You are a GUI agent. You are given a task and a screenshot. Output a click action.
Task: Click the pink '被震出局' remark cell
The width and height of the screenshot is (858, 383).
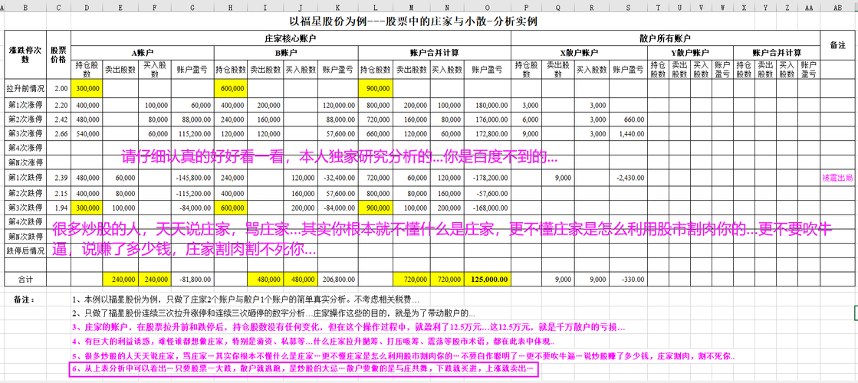point(837,178)
